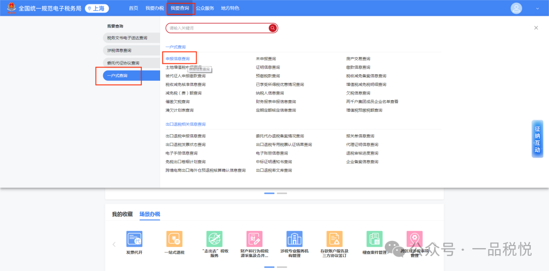Click the red search magnifier icon

[x=272, y=28]
